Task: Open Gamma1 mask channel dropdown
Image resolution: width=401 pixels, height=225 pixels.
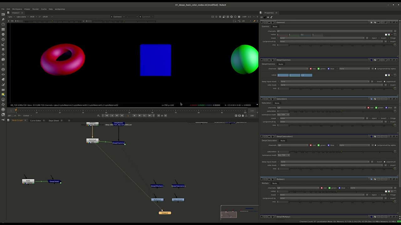Action: click(323, 38)
